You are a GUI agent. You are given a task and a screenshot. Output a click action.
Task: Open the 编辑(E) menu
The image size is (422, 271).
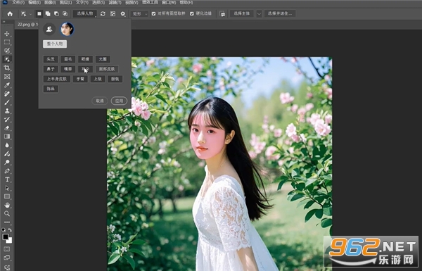point(34,2)
